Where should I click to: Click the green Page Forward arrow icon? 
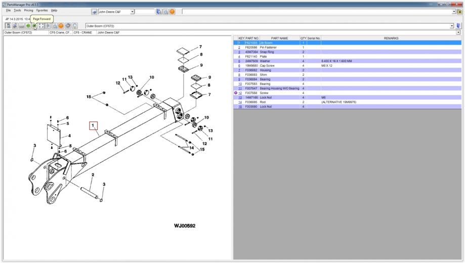(35, 26)
